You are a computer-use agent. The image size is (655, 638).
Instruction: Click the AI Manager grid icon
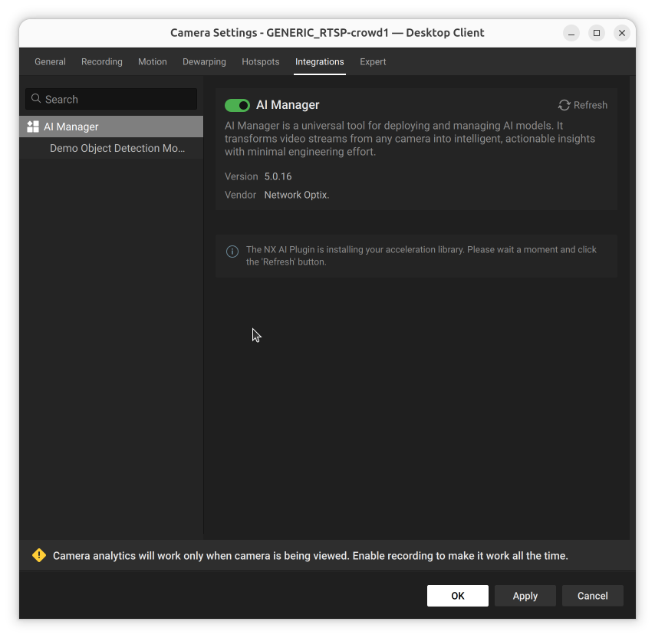point(33,127)
